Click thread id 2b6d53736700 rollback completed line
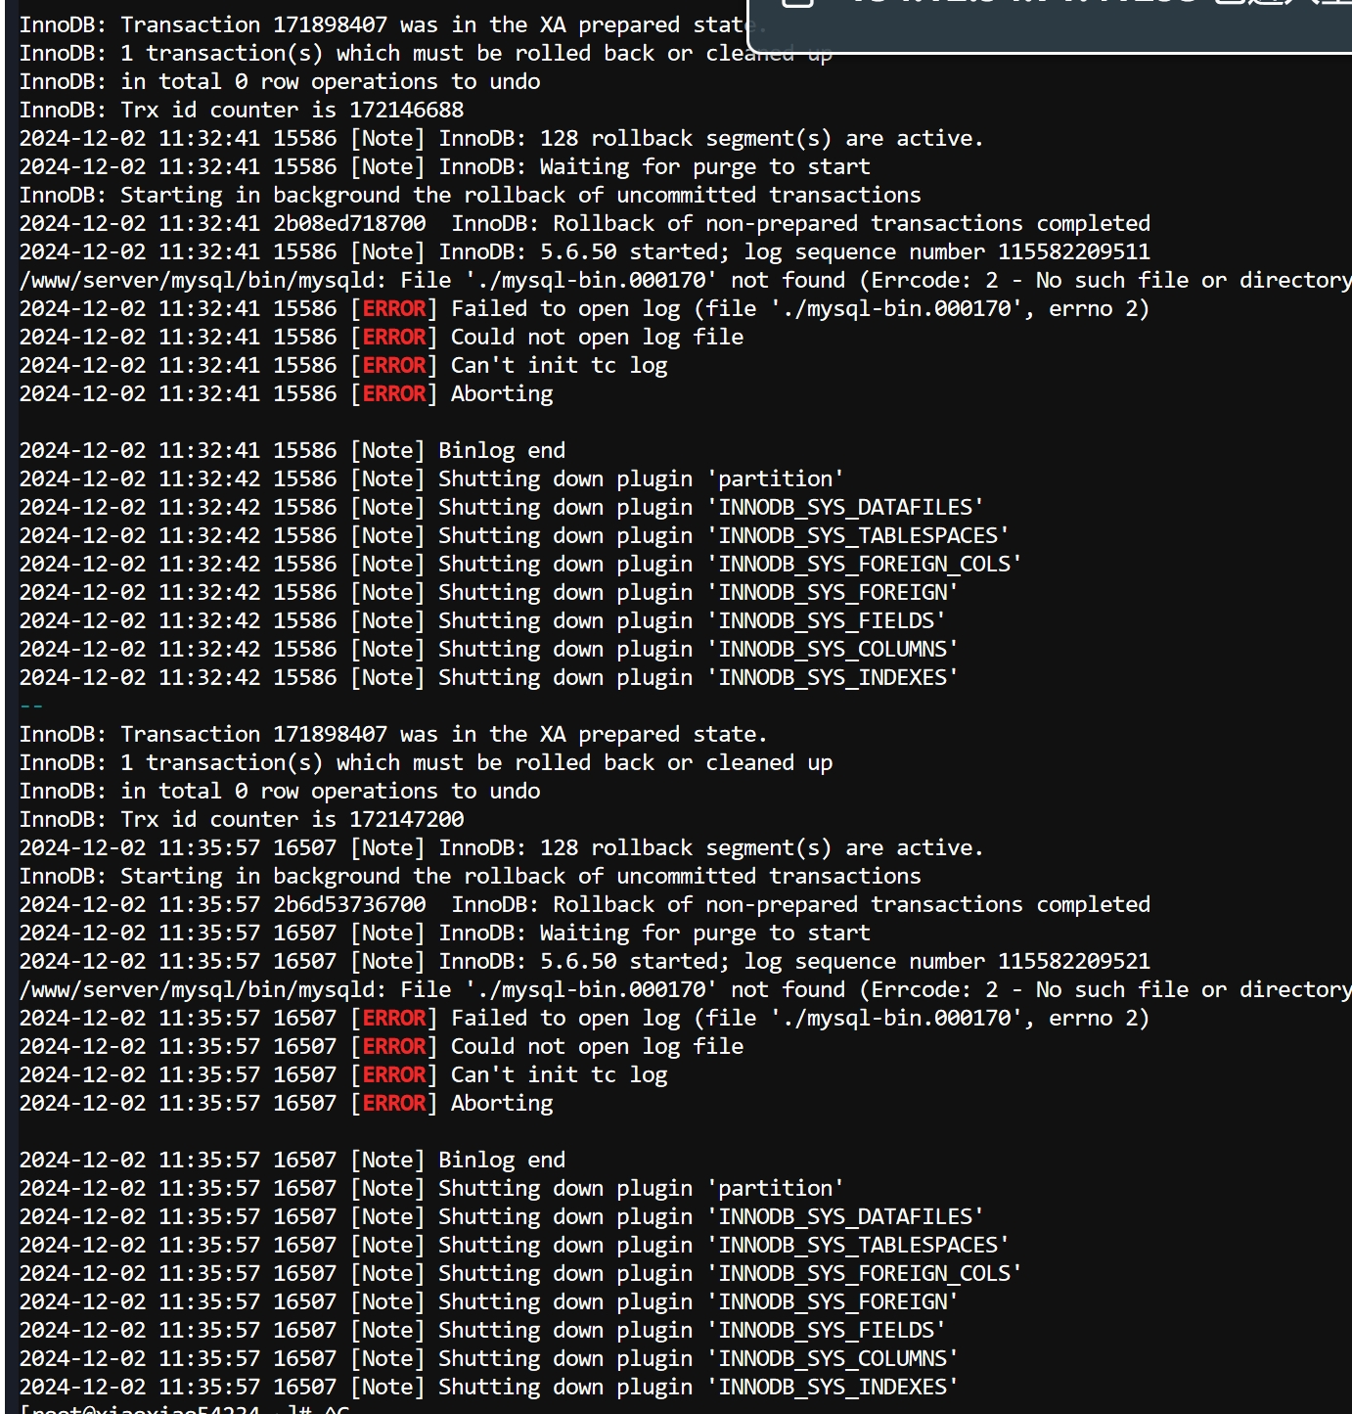The image size is (1352, 1414). pos(585,904)
